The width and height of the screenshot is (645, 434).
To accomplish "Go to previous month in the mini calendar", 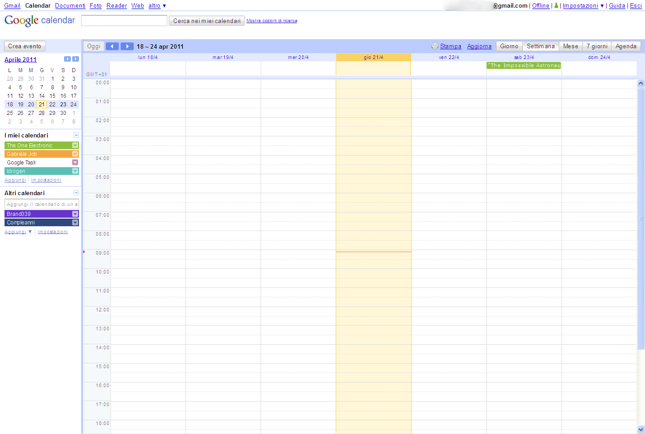I will pos(67,59).
